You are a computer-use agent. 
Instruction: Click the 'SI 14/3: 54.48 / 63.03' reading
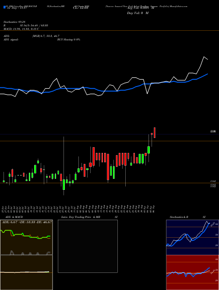tap(34, 25)
